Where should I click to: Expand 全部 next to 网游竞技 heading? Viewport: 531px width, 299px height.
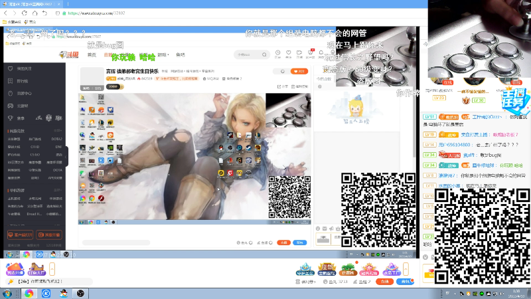tap(58, 130)
